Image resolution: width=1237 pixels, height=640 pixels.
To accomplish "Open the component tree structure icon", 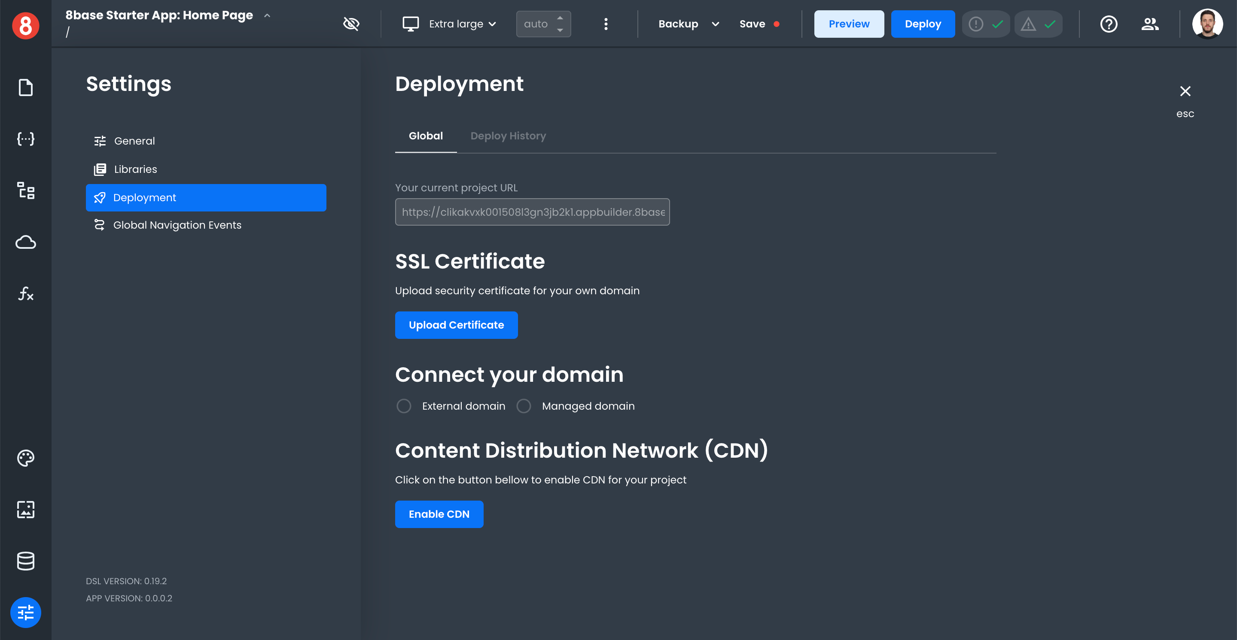I will point(25,190).
